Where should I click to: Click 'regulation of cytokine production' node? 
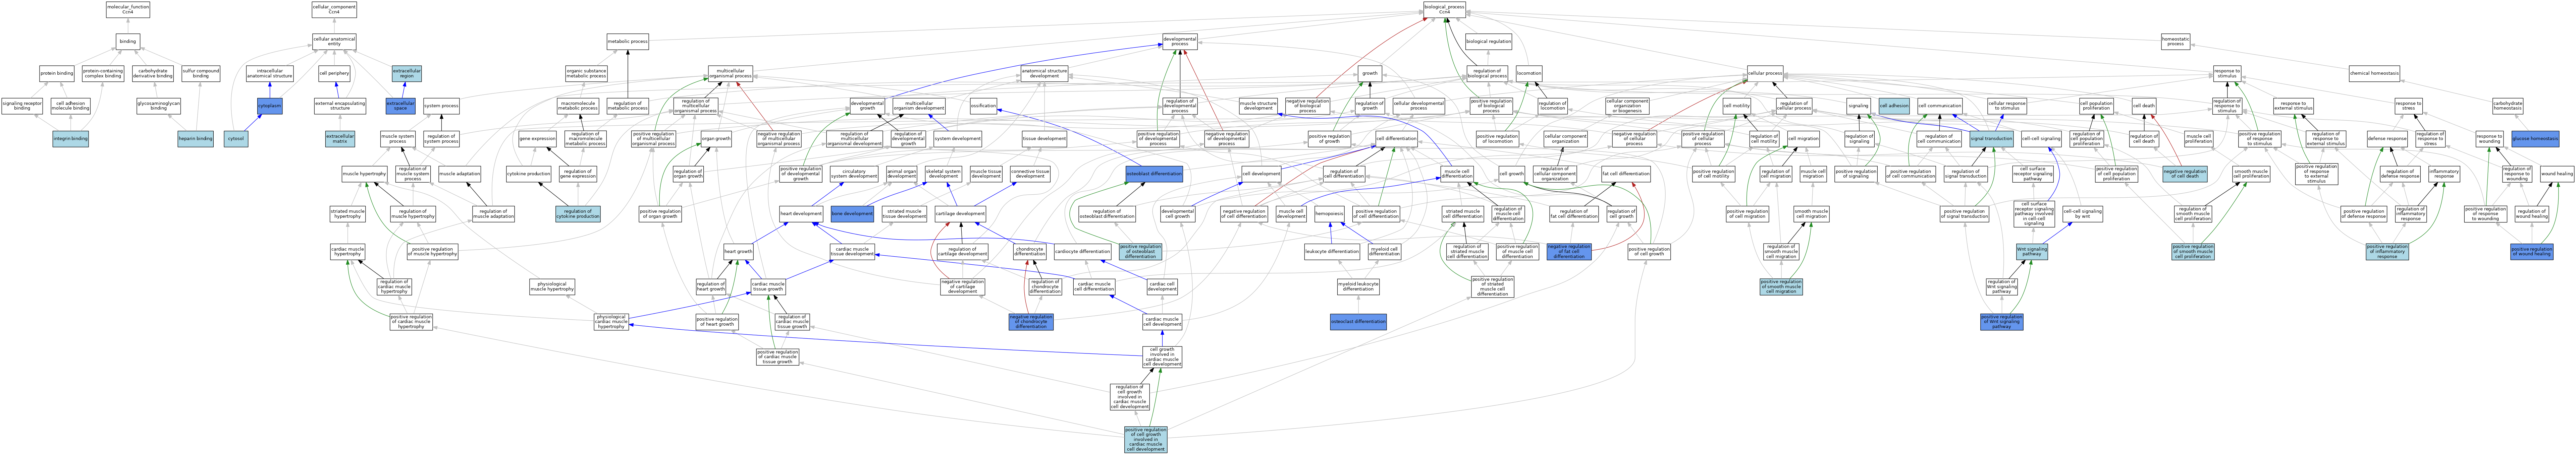[x=578, y=214]
